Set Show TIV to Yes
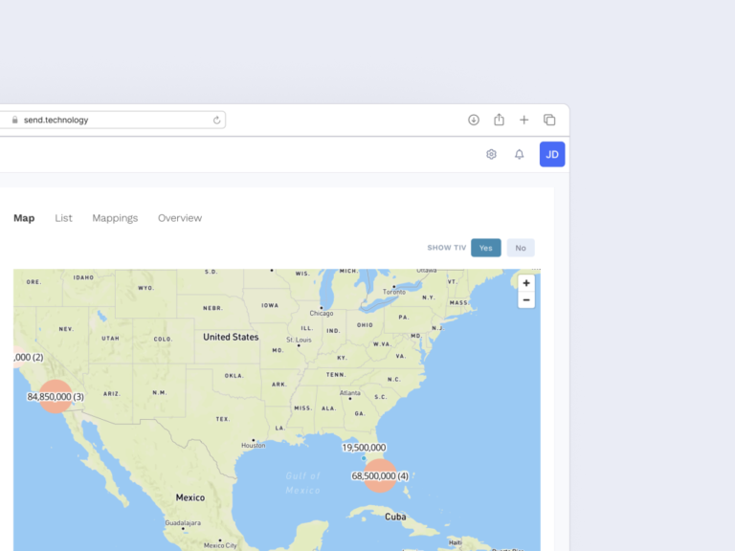The height and width of the screenshot is (551, 735). pos(486,248)
